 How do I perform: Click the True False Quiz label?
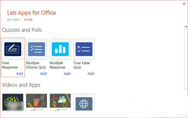click(x=81, y=65)
